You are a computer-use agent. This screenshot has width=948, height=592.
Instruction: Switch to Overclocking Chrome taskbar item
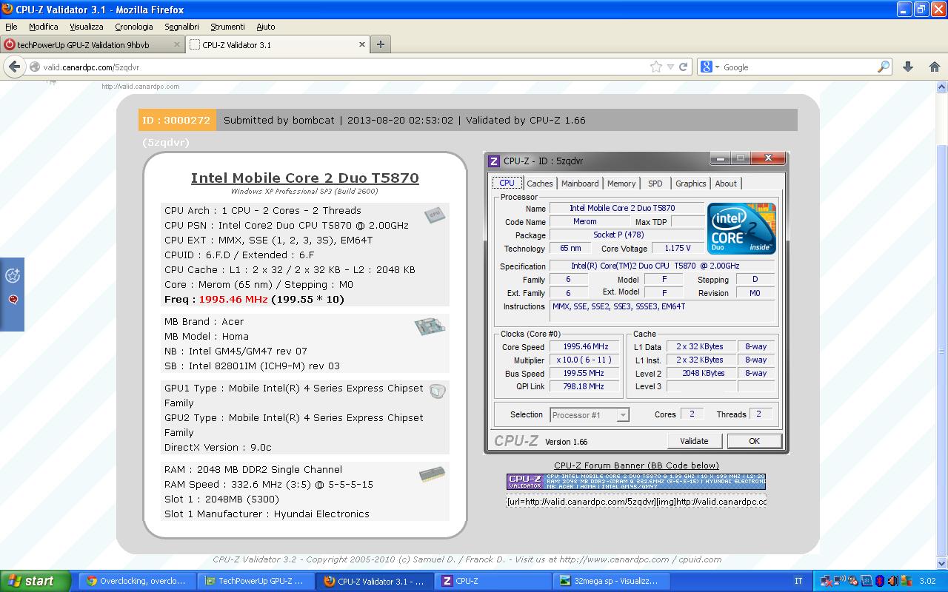[138, 581]
